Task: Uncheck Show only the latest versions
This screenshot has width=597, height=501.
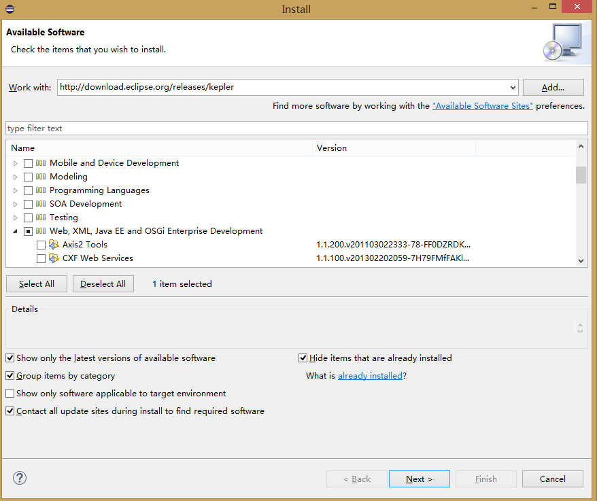Action: 10,358
